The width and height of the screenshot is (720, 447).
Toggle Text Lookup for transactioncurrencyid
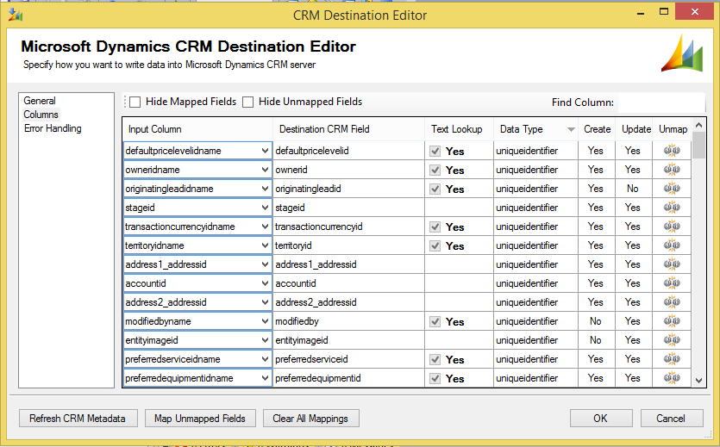click(x=435, y=227)
